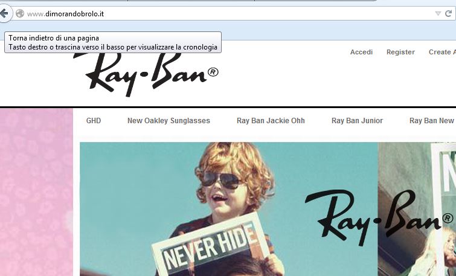The height and width of the screenshot is (276, 456).
Task: Click the Ray-Ban header logo
Action: (x=146, y=74)
